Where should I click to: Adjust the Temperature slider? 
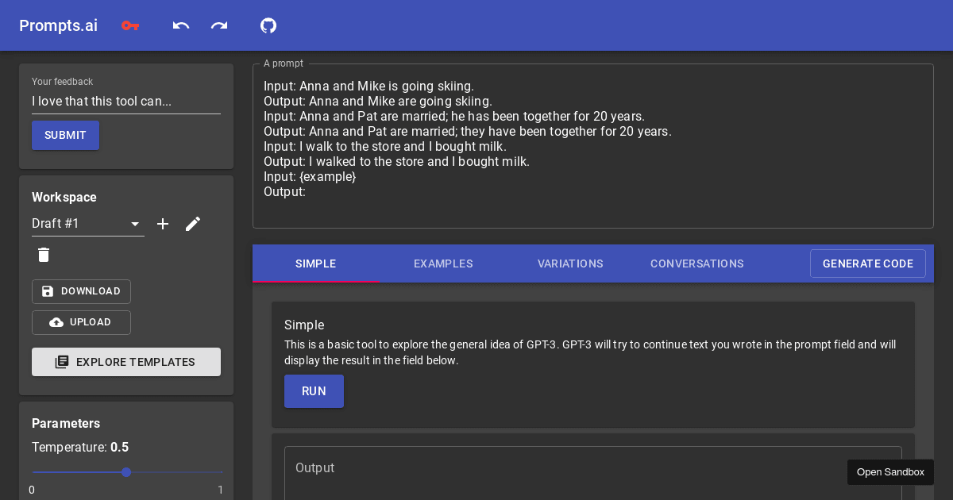126,472
